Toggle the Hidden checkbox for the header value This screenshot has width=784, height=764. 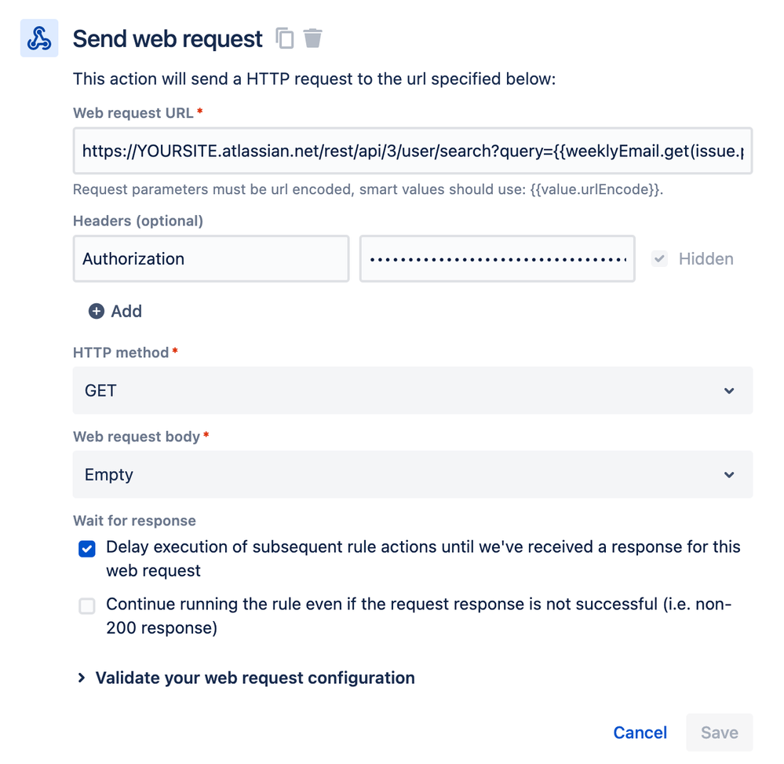click(x=659, y=258)
